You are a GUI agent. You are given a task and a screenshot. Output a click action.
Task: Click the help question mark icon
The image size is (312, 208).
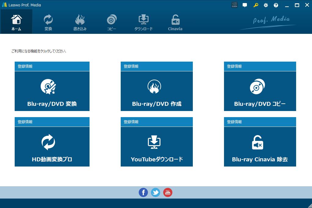pos(276,5)
